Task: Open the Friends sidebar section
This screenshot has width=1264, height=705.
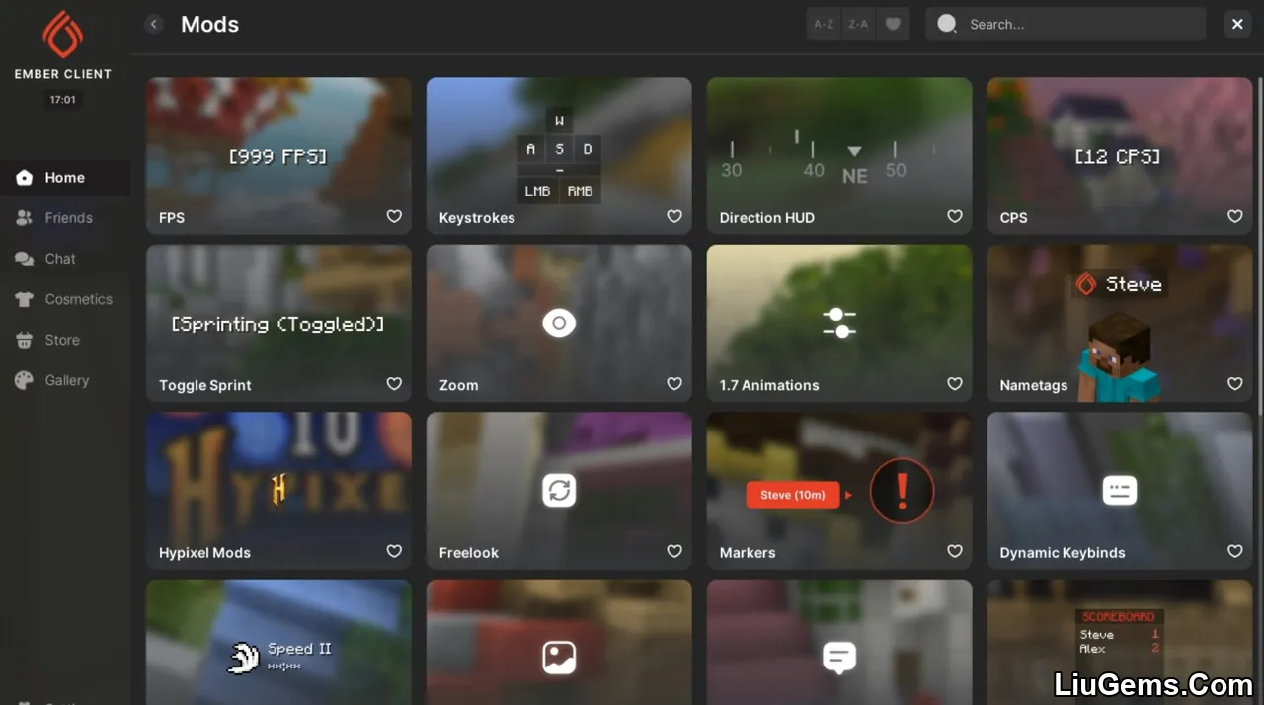Action: (65, 218)
